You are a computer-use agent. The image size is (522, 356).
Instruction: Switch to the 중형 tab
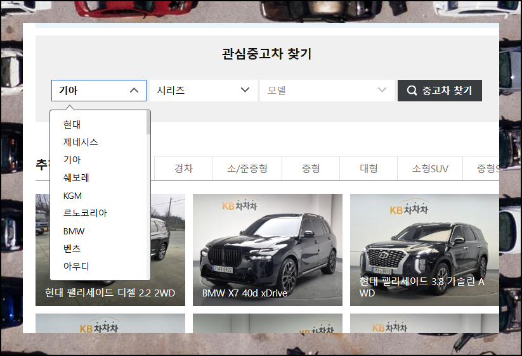pyautogui.click(x=311, y=168)
